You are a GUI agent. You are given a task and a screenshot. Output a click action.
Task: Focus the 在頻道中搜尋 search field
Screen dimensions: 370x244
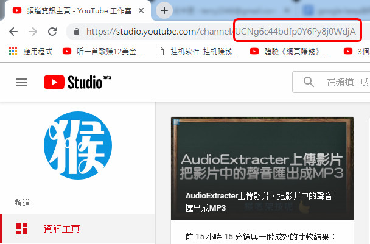(x=331, y=82)
